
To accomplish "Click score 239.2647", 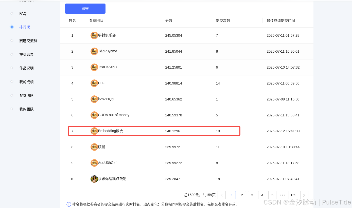I will 172,179.
